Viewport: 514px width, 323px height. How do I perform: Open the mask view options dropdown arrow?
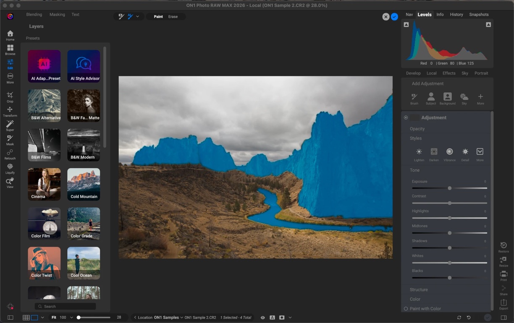[x=290, y=318]
